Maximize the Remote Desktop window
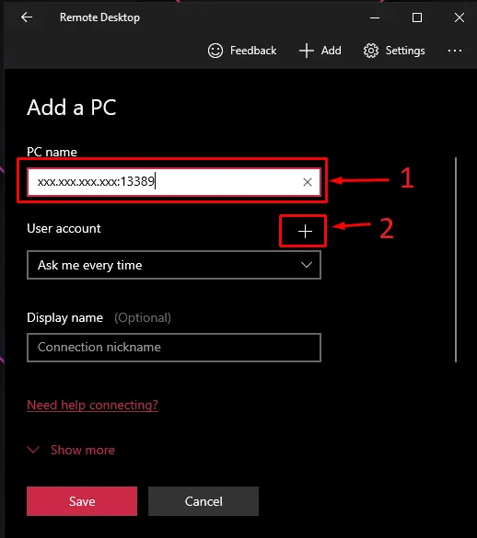Viewport: 477px width, 538px height. [x=417, y=17]
